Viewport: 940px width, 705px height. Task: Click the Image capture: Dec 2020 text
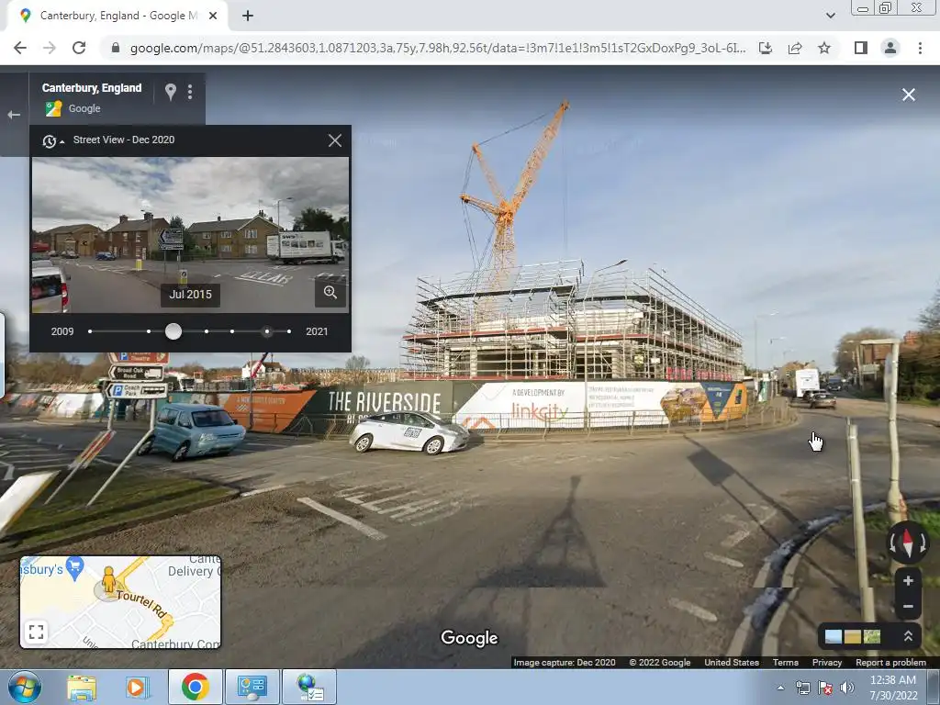pyautogui.click(x=565, y=663)
